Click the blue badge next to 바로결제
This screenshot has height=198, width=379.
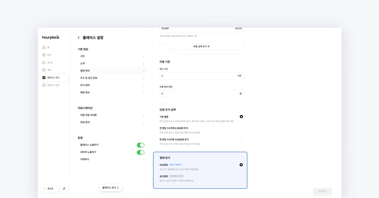click(x=175, y=165)
